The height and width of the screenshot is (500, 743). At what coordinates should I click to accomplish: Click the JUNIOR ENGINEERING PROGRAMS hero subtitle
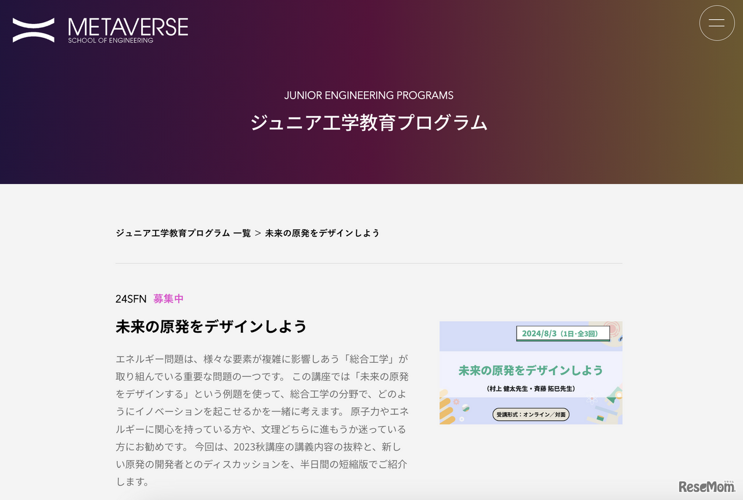pyautogui.click(x=369, y=95)
